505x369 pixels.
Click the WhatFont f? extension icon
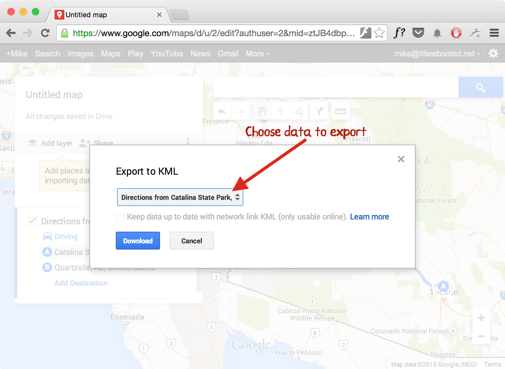[399, 32]
